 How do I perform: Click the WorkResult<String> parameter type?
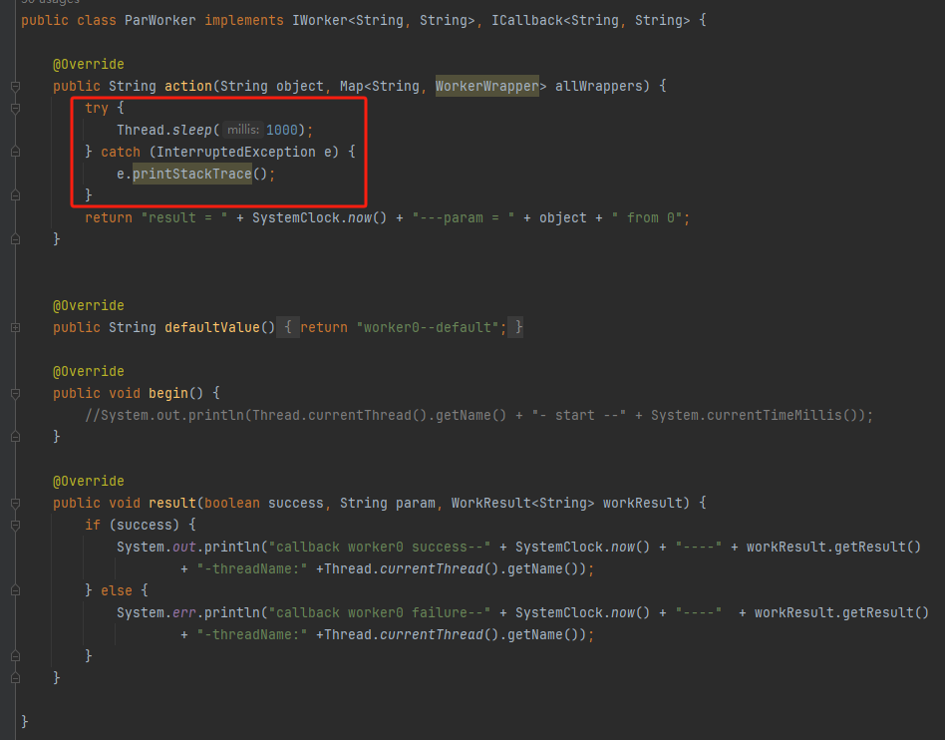pos(522,503)
